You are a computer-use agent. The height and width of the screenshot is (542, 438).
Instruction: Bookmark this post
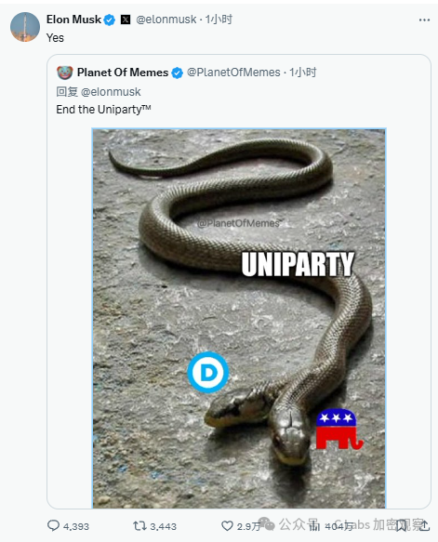coord(401,526)
